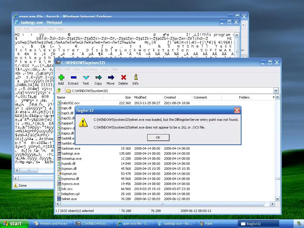
Task: Select the tapi.dll row
Action: pos(66,108)
